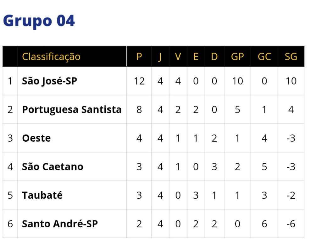Select the GP column header
The height and width of the screenshot is (244, 322).
237,57
